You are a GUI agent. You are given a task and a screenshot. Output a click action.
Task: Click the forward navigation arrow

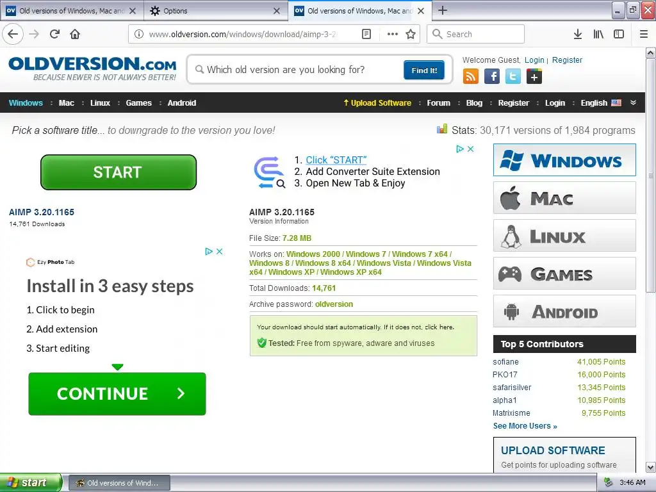(x=34, y=34)
